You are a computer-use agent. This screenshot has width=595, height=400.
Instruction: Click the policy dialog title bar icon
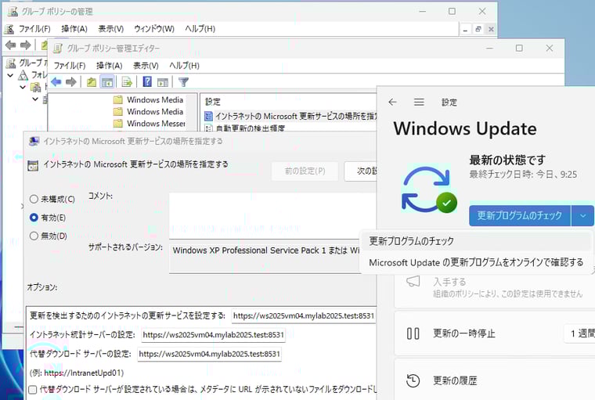[34, 141]
